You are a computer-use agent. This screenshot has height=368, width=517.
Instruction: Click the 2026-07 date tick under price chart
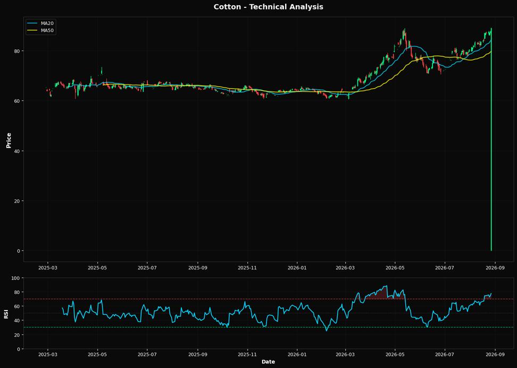(445, 267)
